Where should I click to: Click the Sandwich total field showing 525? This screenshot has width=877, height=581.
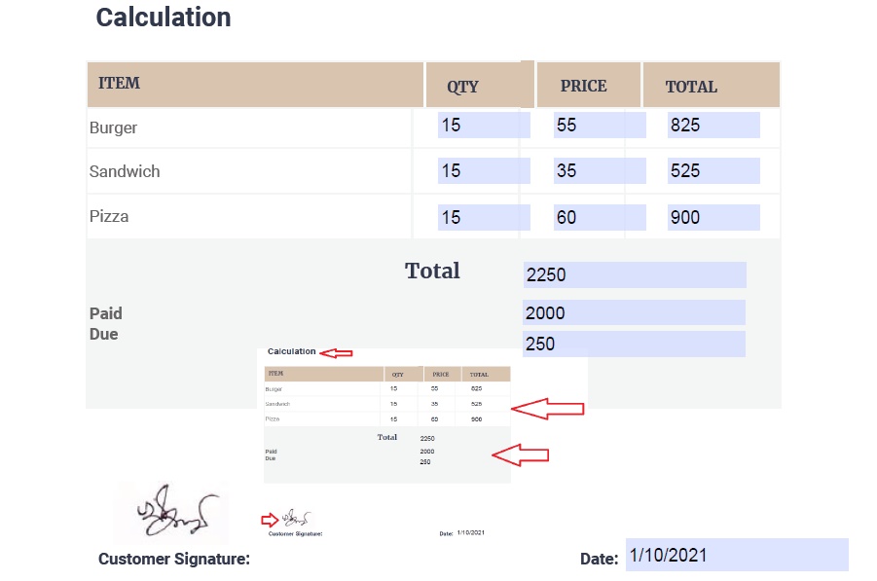coord(713,171)
